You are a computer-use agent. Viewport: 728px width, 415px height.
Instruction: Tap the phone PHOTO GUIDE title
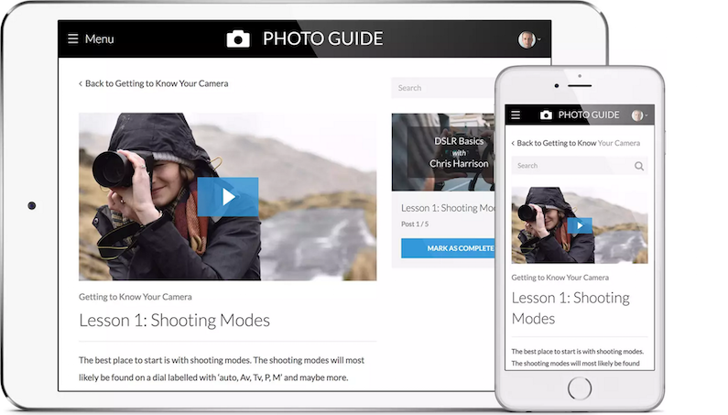pyautogui.click(x=589, y=115)
